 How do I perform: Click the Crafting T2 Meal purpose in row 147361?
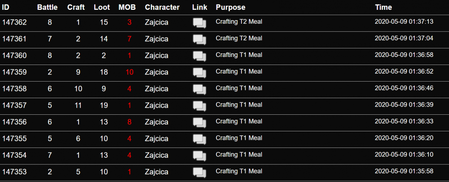239,38
